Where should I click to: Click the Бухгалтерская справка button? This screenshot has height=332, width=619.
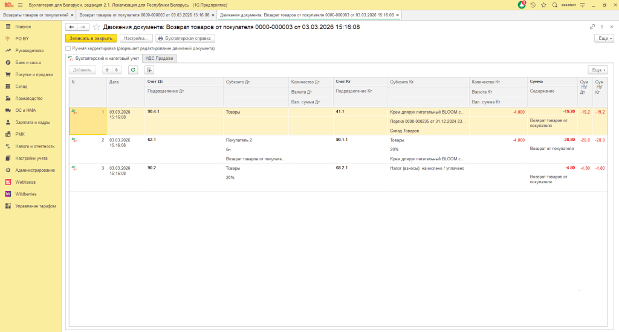coord(185,37)
